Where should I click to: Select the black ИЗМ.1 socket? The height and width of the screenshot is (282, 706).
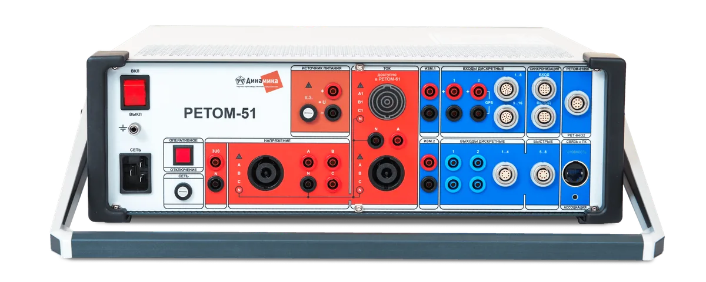429,113
